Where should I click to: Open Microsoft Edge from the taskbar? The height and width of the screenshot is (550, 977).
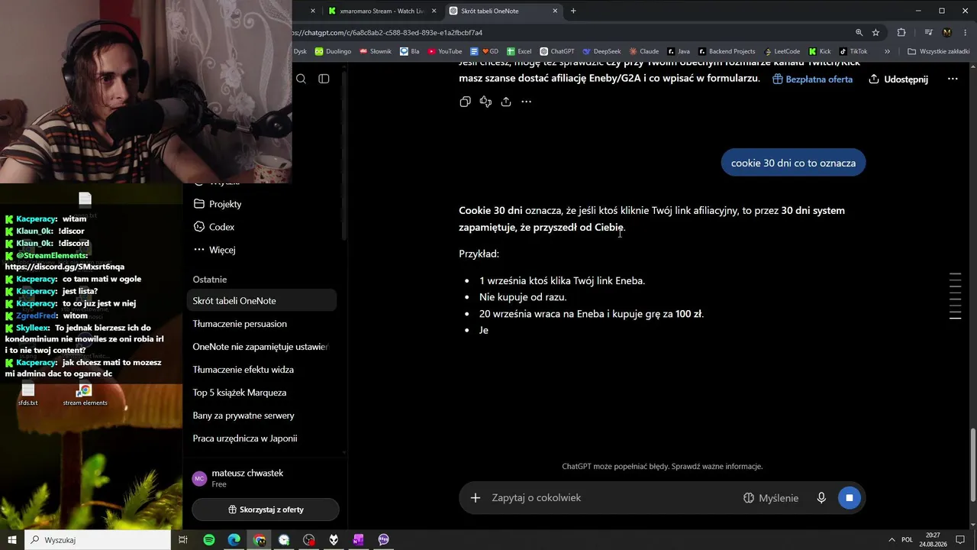coord(234,540)
